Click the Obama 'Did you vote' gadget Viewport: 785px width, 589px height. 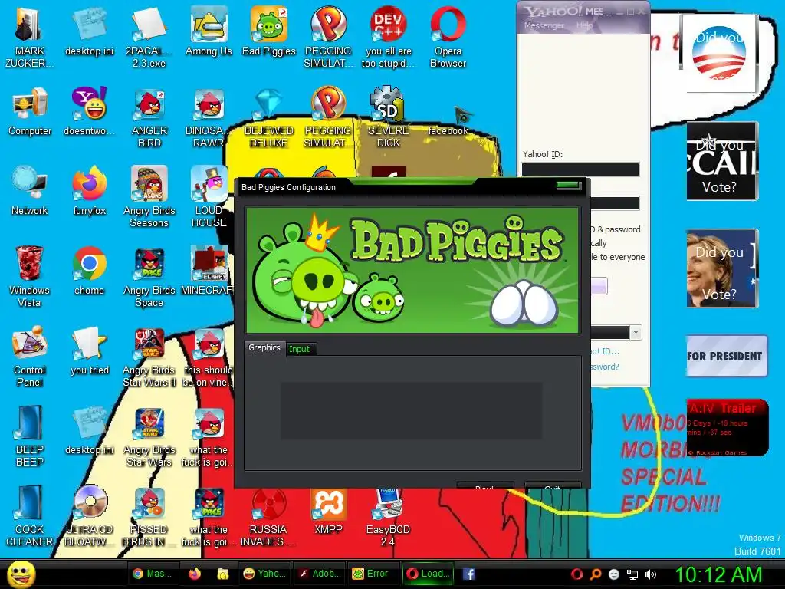coord(719,54)
